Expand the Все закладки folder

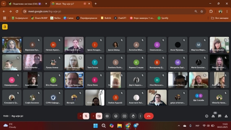pyautogui.click(x=220, y=18)
